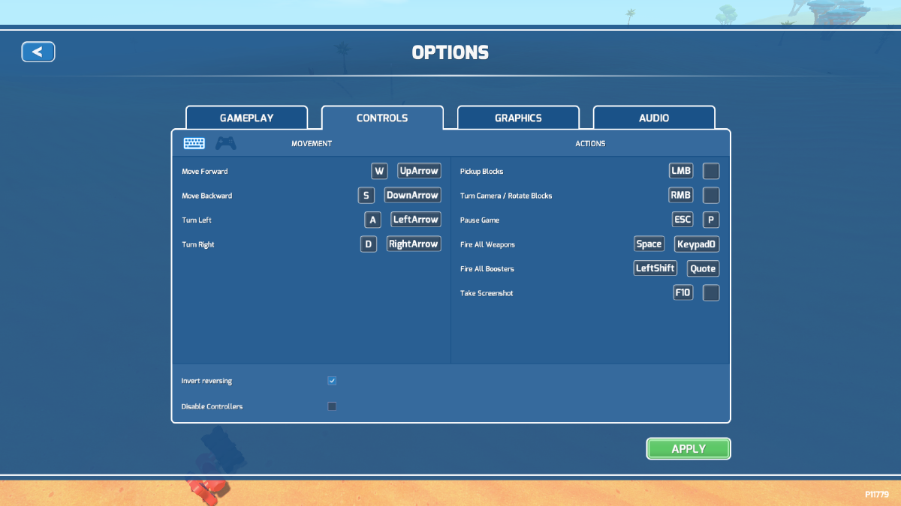Rebind LeftShift for Fire All Boosters

[655, 268]
